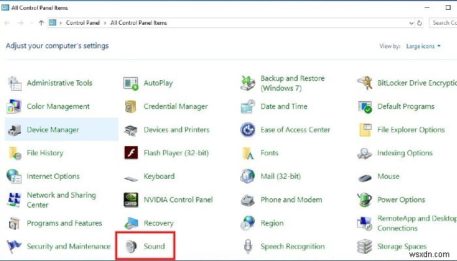Open Network and Sharing Center icon

click(14, 200)
